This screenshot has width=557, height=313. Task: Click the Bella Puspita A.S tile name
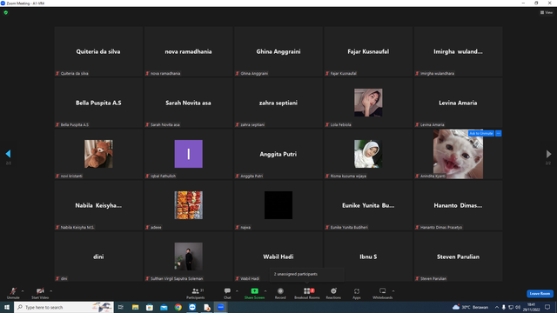[x=98, y=103]
